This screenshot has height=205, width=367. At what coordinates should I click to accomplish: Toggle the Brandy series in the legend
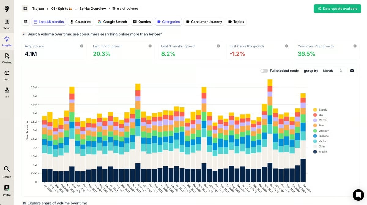click(320, 110)
